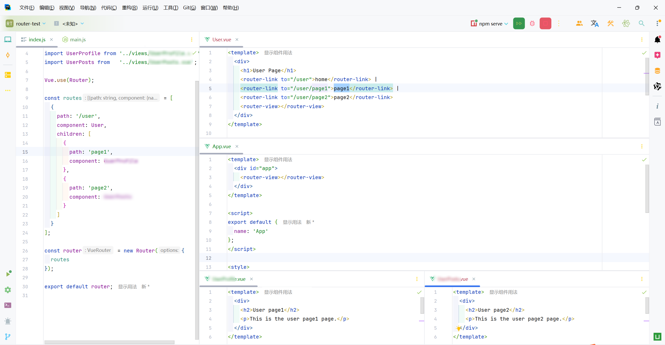Open the 文件(F) menu

pos(27,8)
